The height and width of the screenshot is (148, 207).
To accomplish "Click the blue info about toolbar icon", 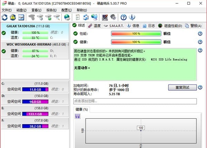I will [132, 17].
